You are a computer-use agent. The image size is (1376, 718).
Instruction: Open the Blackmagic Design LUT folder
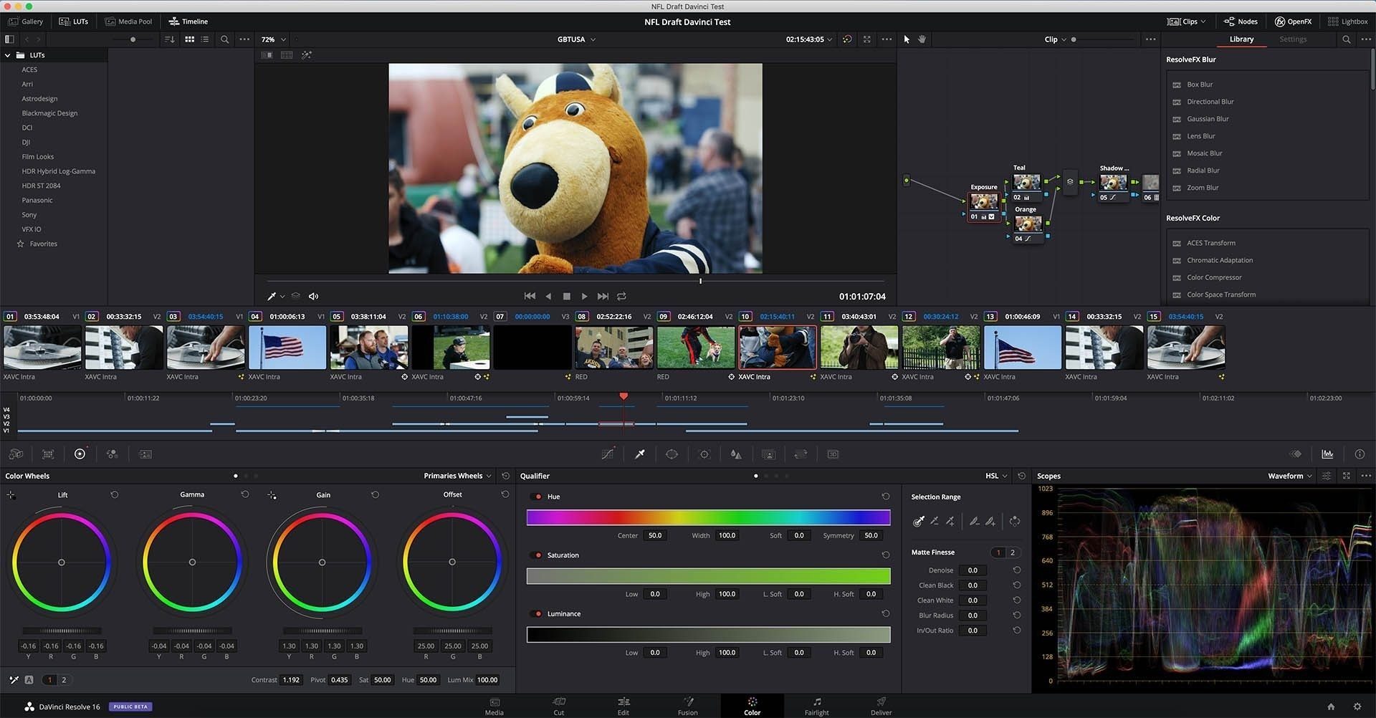[49, 113]
